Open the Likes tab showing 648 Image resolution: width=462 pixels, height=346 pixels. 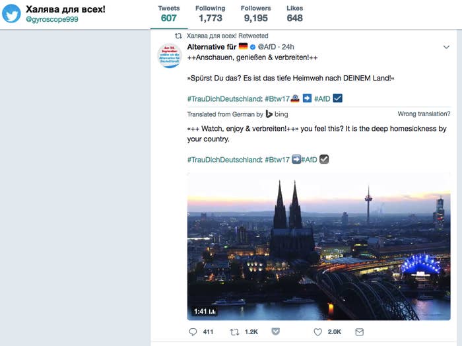click(x=294, y=14)
